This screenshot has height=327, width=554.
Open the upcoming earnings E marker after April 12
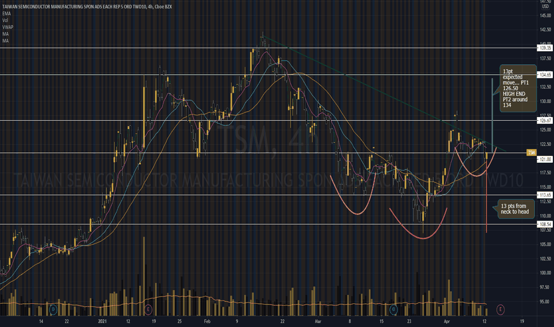click(501, 310)
